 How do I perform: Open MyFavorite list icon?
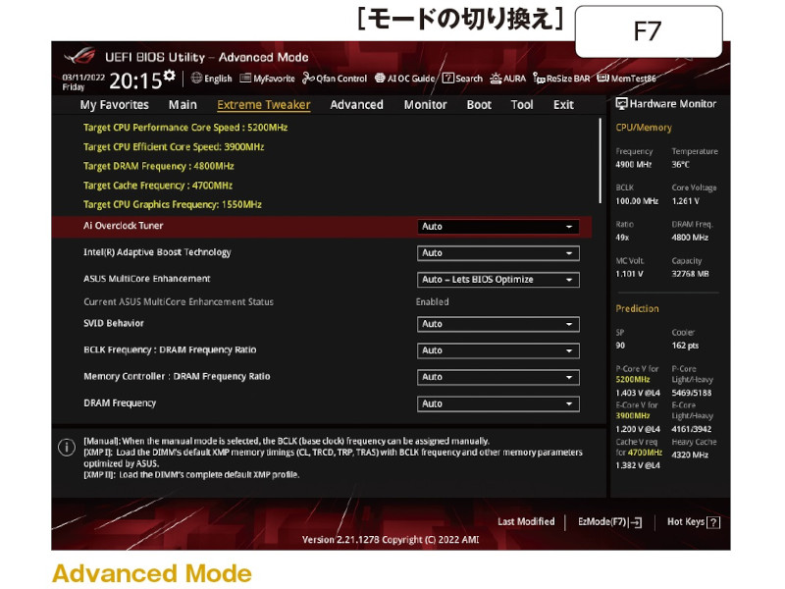245,79
